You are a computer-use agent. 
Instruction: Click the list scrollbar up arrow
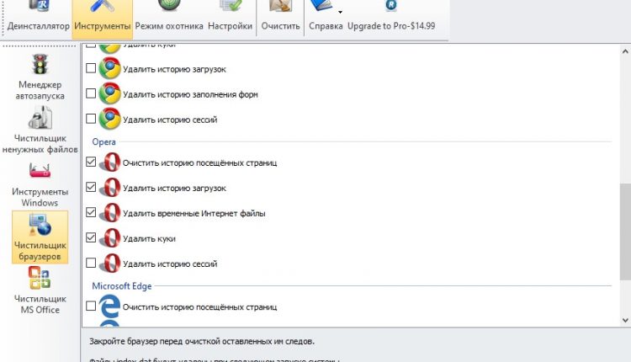[625, 51]
